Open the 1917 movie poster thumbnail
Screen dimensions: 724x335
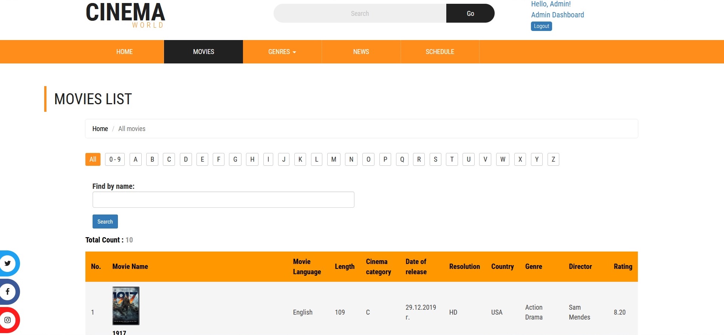tap(126, 306)
